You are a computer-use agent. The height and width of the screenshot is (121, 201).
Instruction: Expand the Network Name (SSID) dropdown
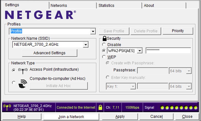click(86, 45)
